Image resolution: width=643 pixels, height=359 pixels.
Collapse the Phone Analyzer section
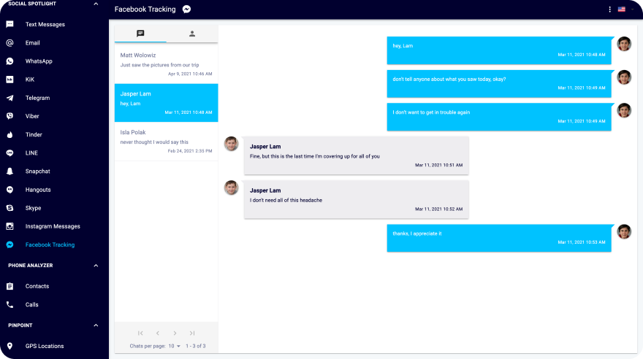(x=96, y=266)
